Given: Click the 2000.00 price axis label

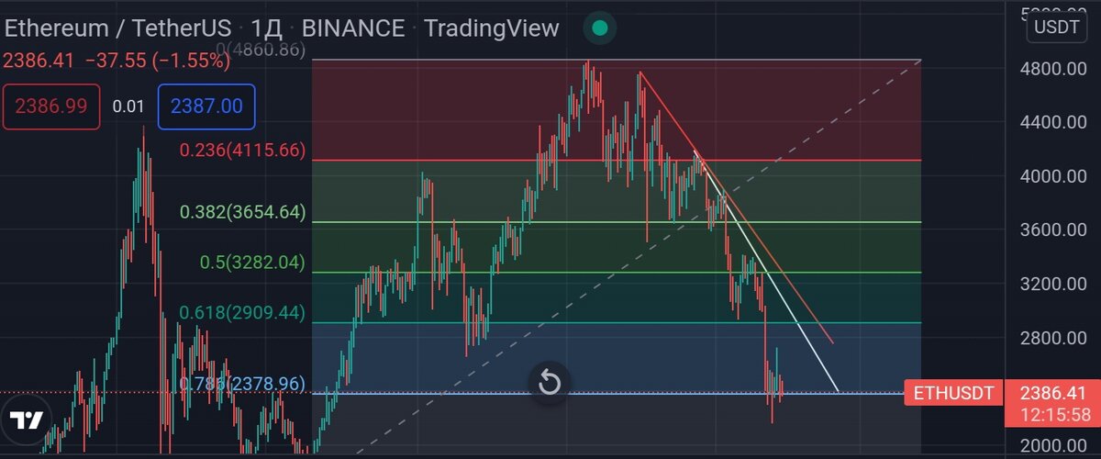Looking at the screenshot, I should click(x=1051, y=446).
